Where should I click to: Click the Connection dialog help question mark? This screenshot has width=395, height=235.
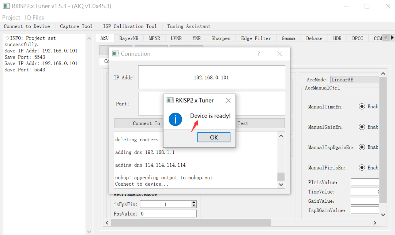pos(258,54)
